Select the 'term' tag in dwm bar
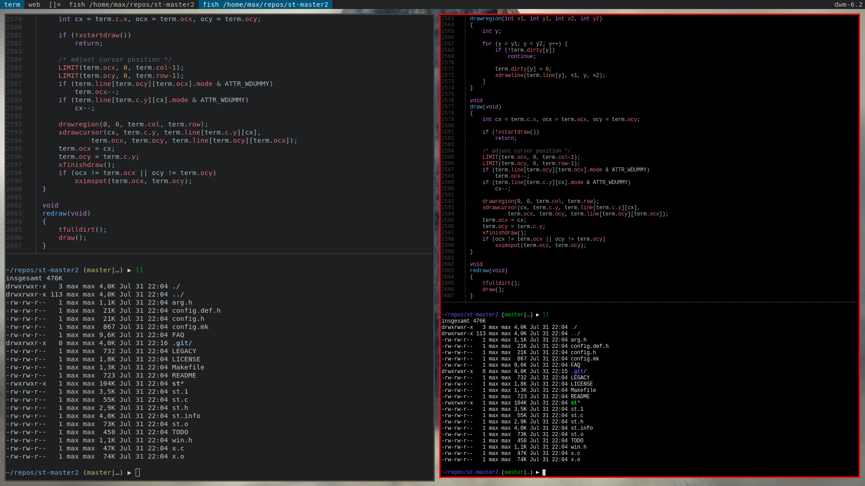 tap(12, 4)
